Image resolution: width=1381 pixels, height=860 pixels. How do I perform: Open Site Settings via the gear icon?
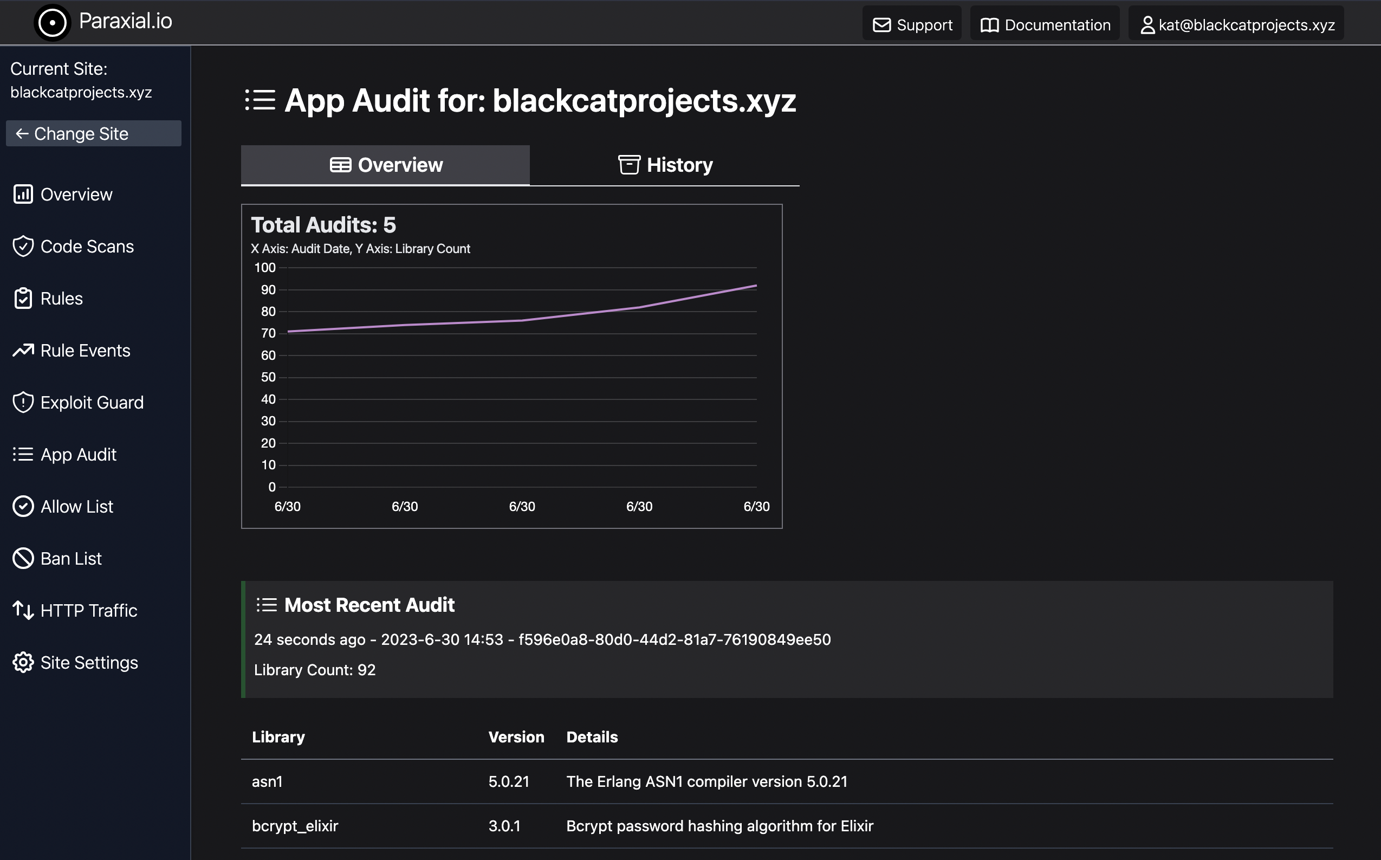[23, 662]
